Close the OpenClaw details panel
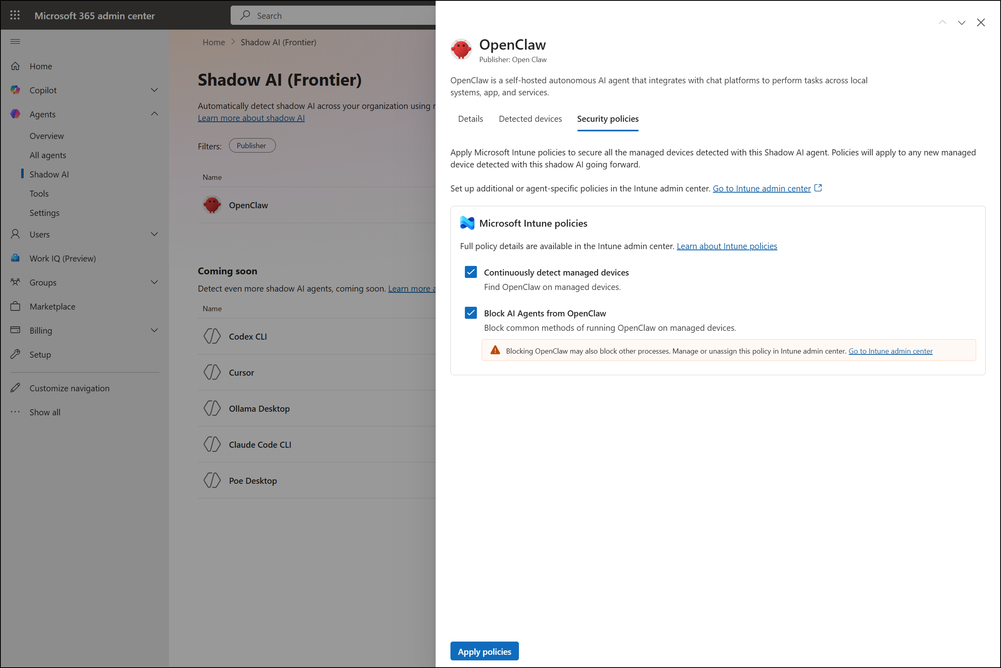 981,22
